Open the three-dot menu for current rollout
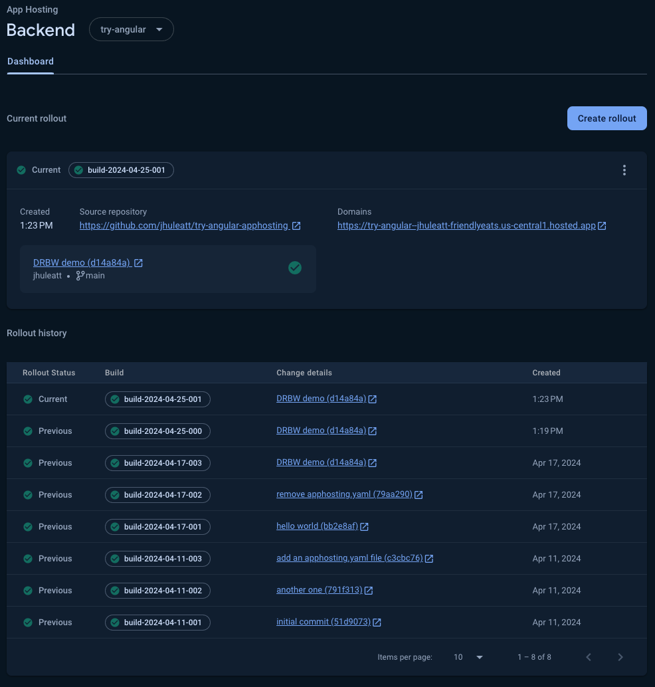Image resolution: width=655 pixels, height=687 pixels. point(624,170)
